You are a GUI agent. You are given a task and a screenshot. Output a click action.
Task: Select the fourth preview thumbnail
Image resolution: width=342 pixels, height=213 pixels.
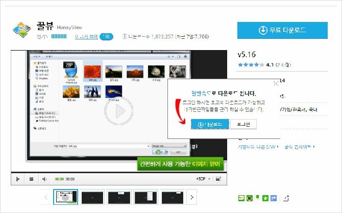pos(145,197)
